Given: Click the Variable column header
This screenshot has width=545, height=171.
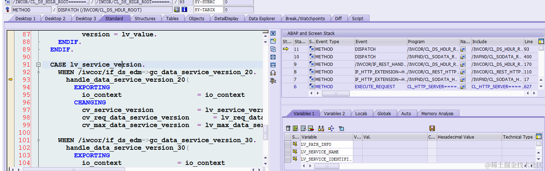Looking at the screenshot, I should pyautogui.click(x=326, y=137).
